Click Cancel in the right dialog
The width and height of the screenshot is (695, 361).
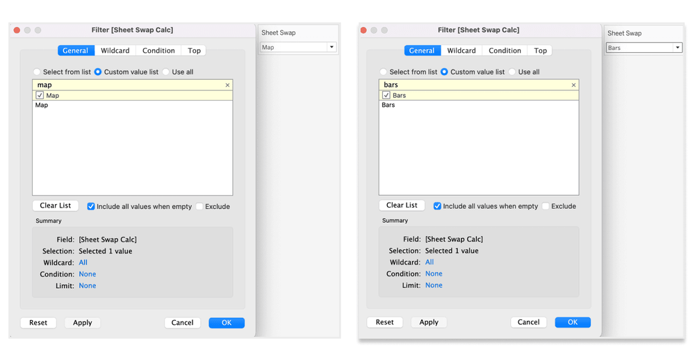click(x=529, y=322)
